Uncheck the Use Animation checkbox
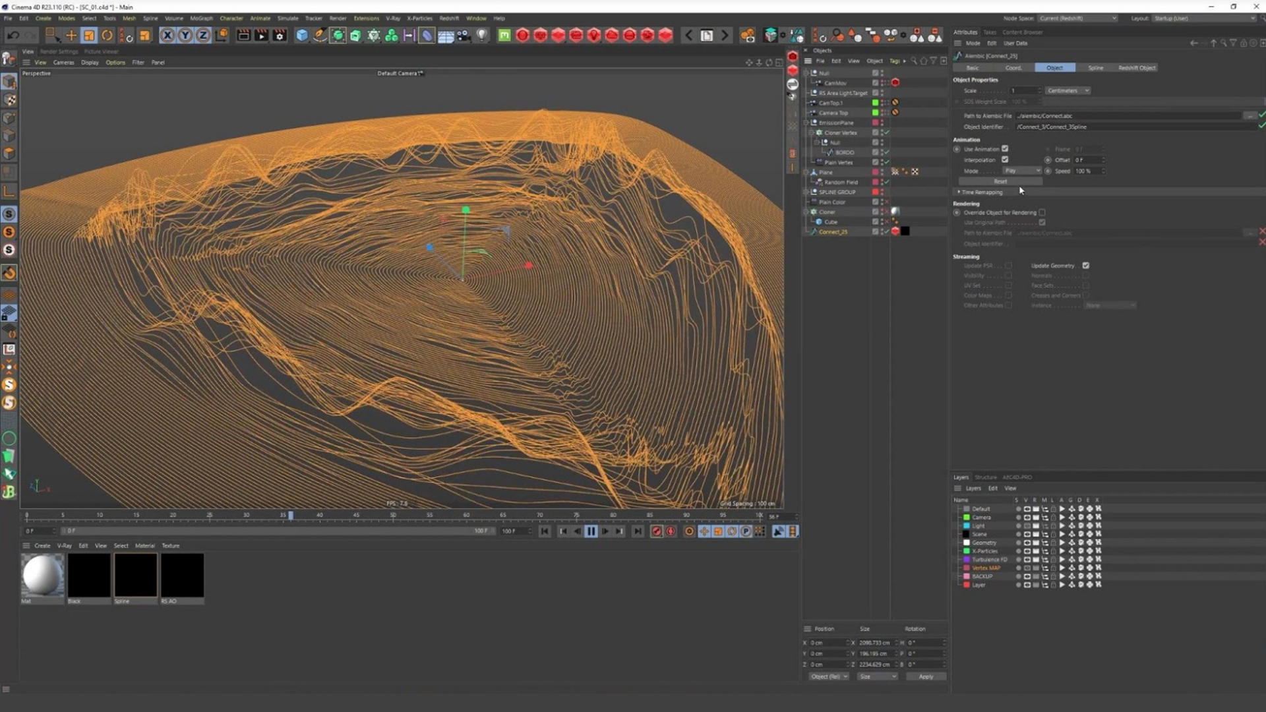1266x712 pixels. 1005,149
